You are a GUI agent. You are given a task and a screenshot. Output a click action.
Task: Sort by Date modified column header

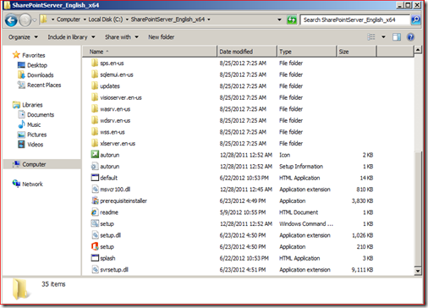[247, 52]
